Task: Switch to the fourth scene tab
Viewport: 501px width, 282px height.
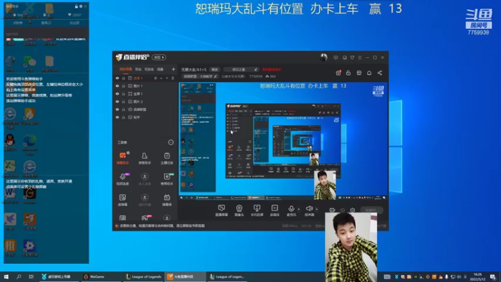Action: tap(160, 69)
